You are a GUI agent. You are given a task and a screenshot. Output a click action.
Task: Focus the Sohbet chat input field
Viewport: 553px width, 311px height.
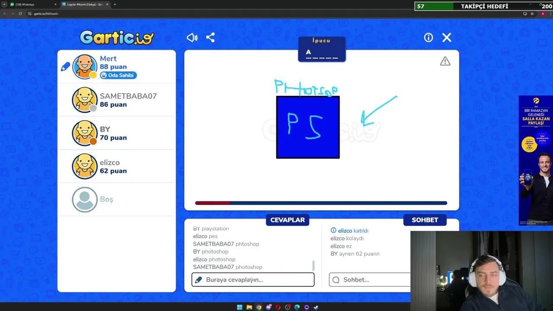click(370, 279)
